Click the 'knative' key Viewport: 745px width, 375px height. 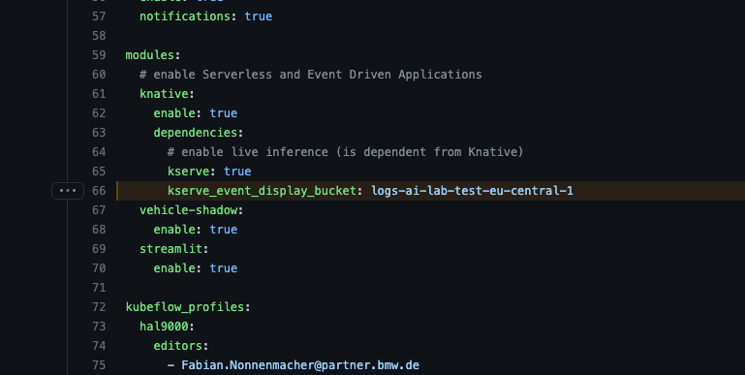point(164,94)
